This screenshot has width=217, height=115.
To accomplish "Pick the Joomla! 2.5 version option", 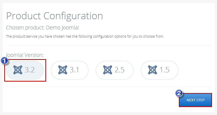I will 115,70.
